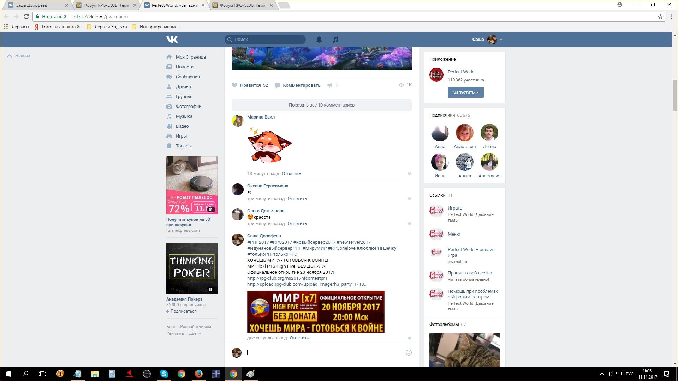
Task: Go to Новости in sidebar
Action: [185, 67]
